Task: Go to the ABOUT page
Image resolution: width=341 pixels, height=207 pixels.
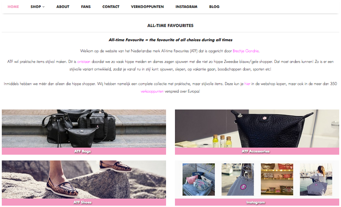Action: click(x=63, y=7)
